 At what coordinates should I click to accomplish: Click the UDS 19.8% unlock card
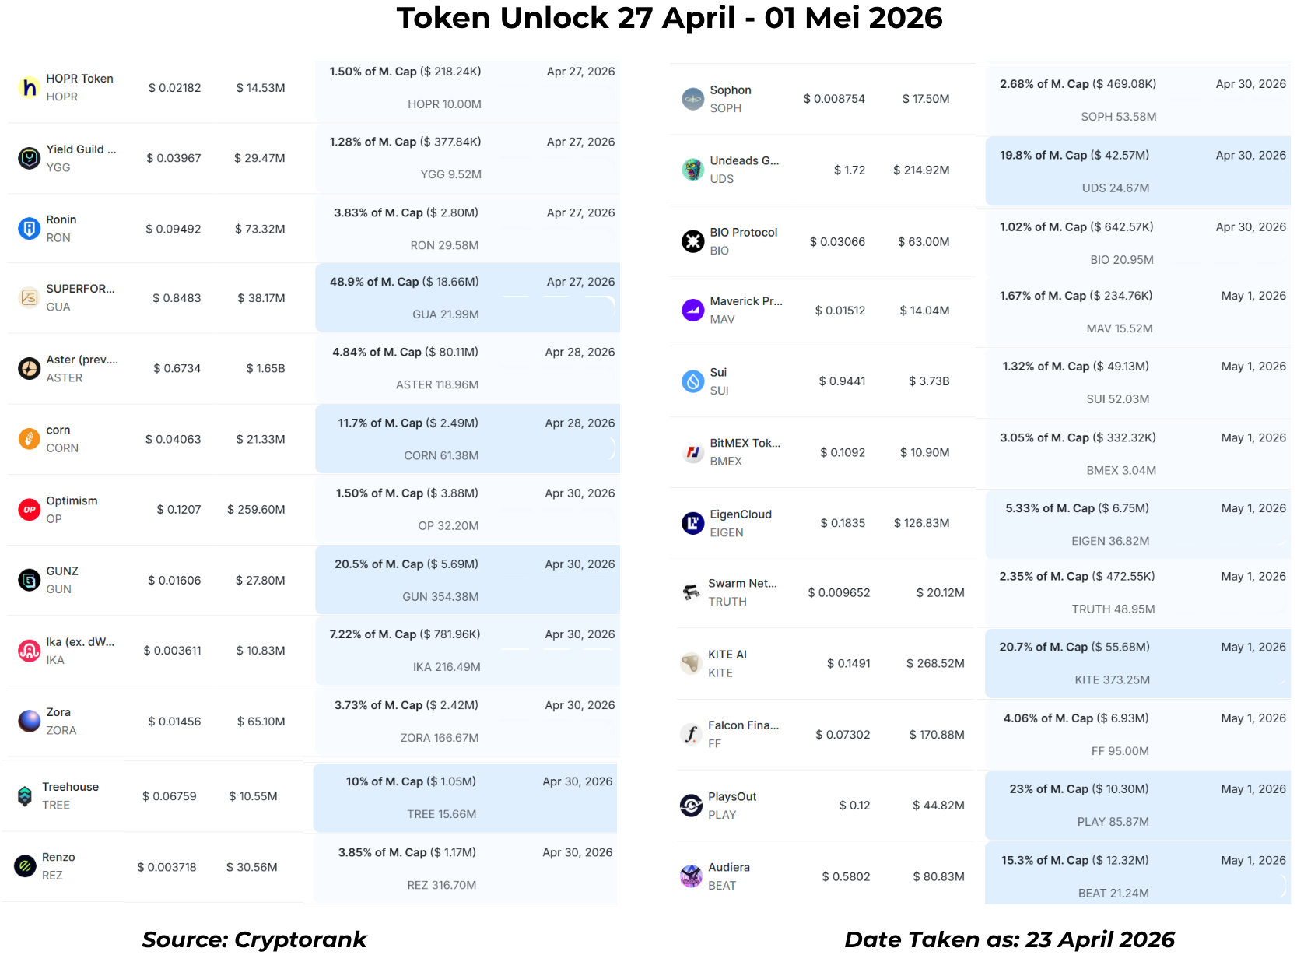pos(1137,171)
